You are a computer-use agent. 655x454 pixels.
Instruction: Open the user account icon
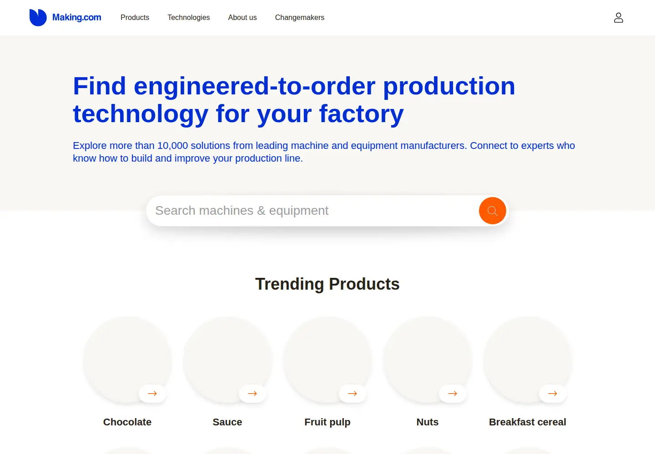[618, 18]
